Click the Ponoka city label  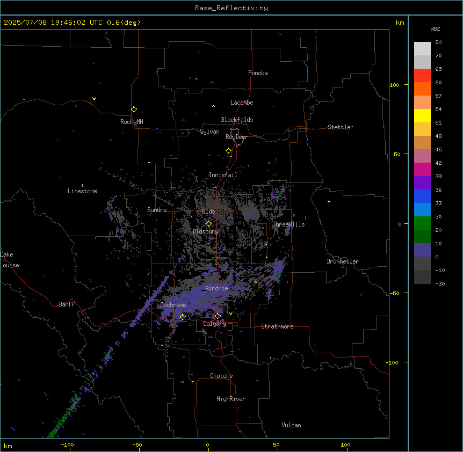tap(258, 73)
